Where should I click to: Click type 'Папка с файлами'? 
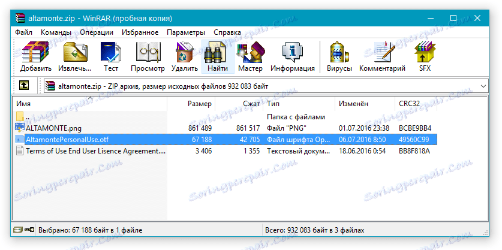[x=296, y=117]
